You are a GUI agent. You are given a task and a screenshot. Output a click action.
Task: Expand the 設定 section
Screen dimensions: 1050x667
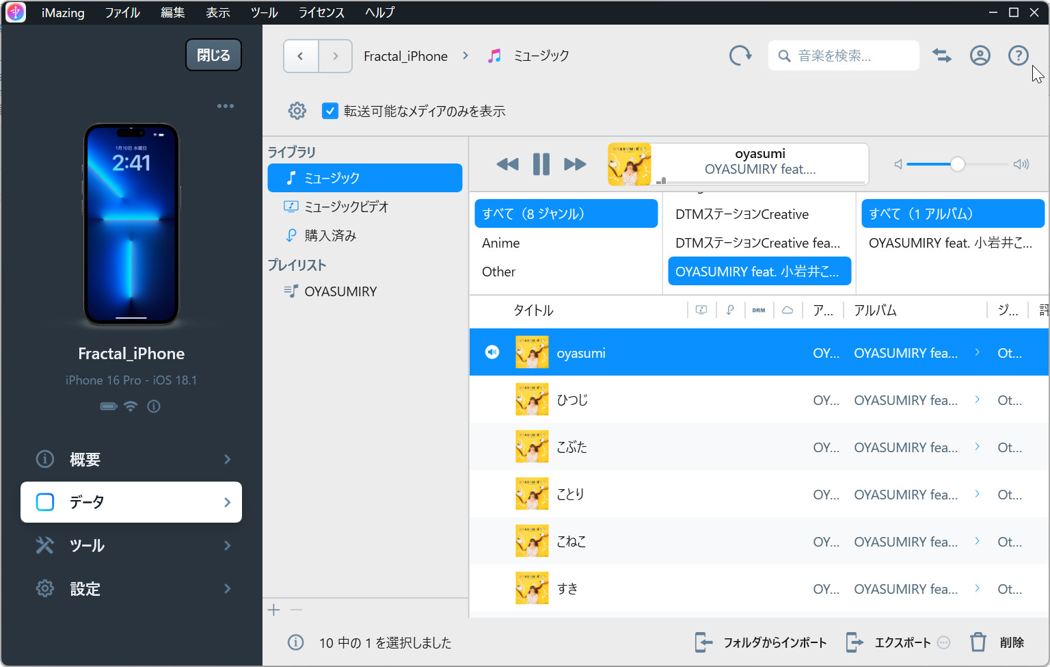[131, 588]
